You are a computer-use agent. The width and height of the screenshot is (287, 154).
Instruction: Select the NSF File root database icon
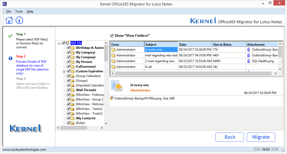tap(67, 43)
